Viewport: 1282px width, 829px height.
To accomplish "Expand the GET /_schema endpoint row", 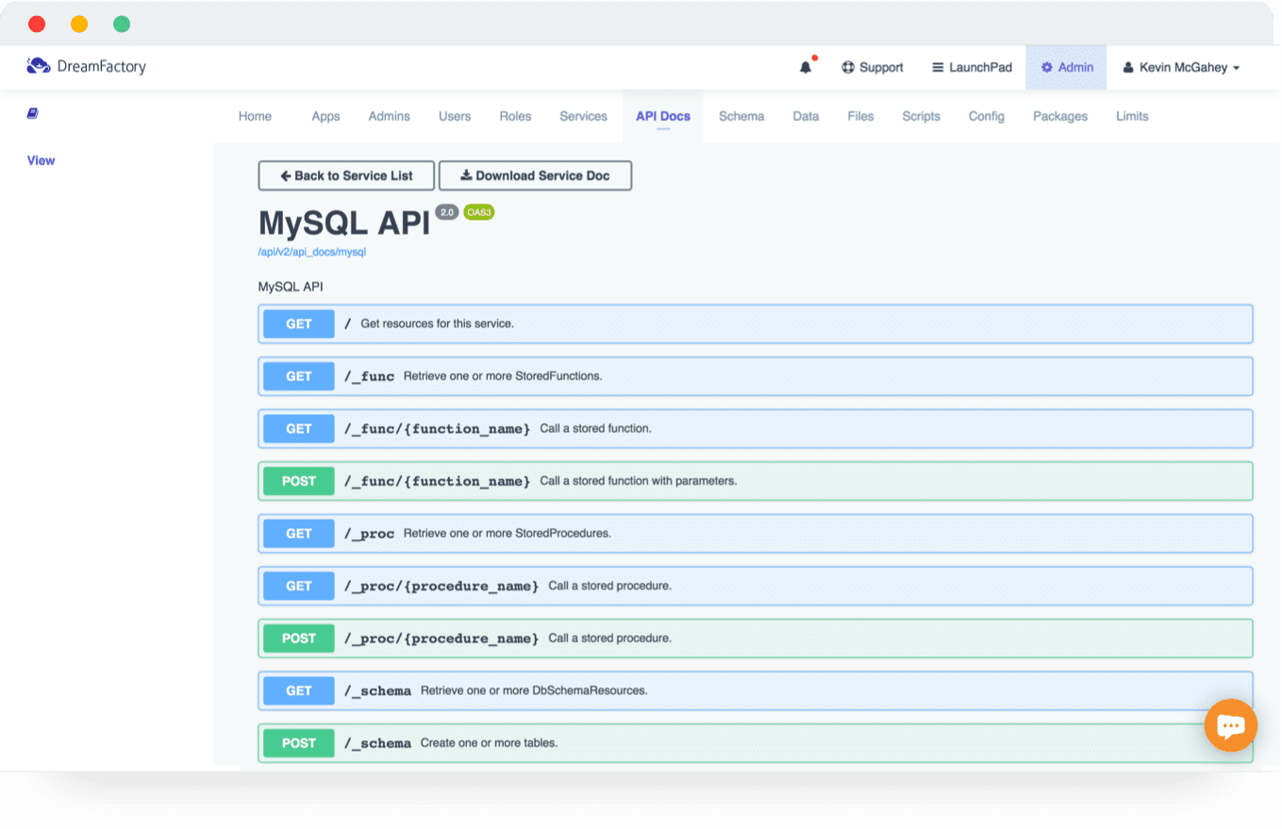I will pos(755,690).
